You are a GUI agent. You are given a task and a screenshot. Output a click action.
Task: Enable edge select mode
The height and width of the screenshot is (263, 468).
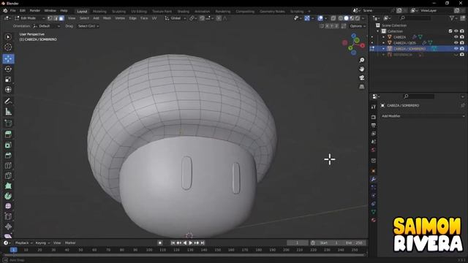pyautogui.click(x=56, y=18)
